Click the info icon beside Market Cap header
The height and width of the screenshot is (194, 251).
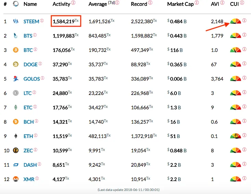point(197,2)
